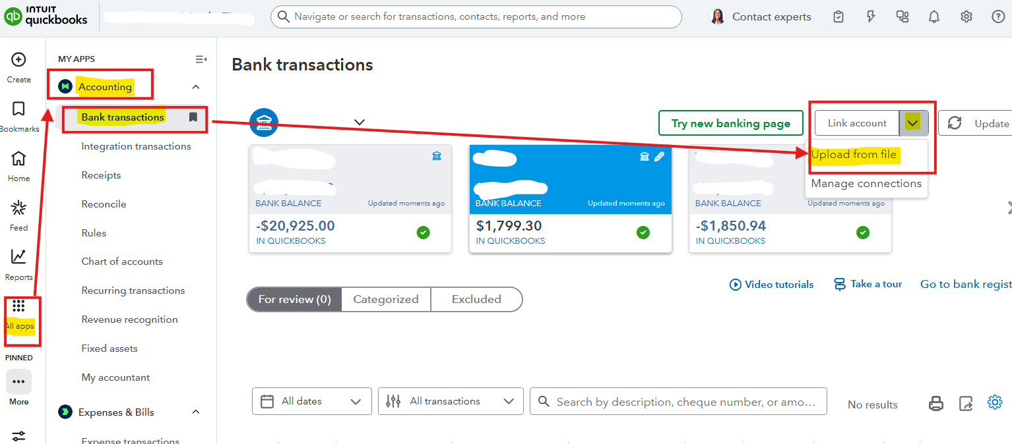Image resolution: width=1012 pixels, height=444 pixels.
Task: Open Reports in the left rail
Action: coord(19,257)
